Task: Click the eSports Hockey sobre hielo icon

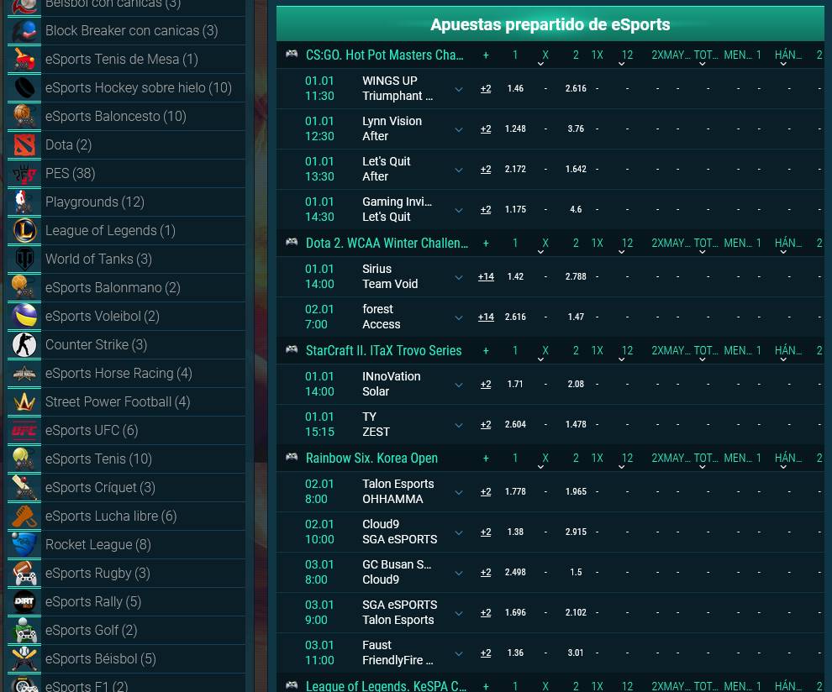Action: pyautogui.click(x=24, y=87)
